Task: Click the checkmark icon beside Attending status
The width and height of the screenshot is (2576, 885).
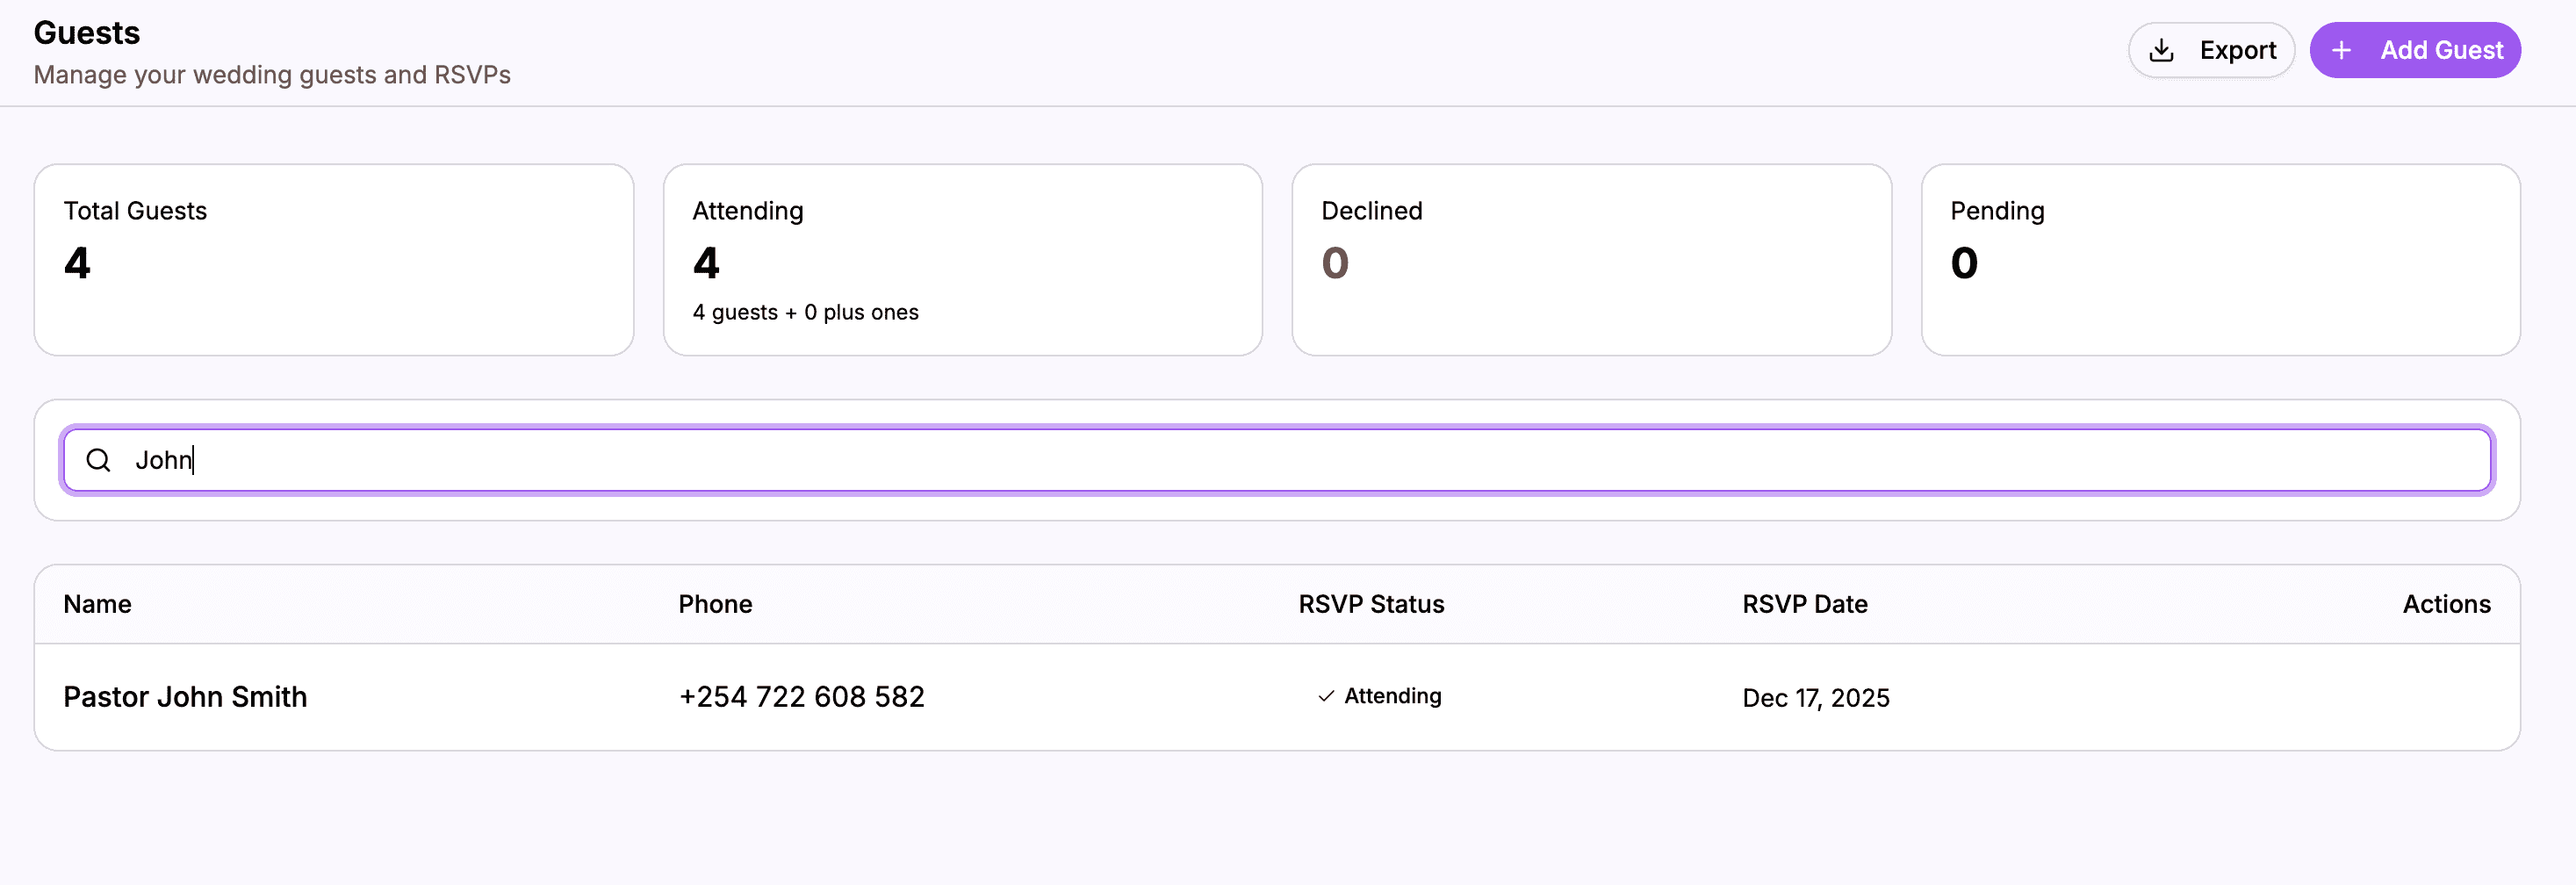Action: point(1325,695)
